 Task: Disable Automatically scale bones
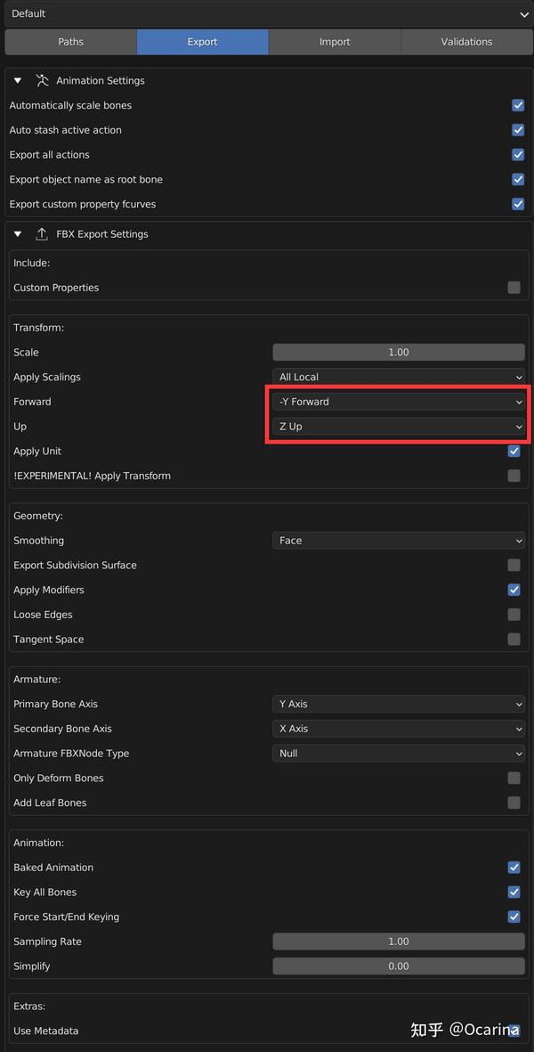(x=518, y=105)
